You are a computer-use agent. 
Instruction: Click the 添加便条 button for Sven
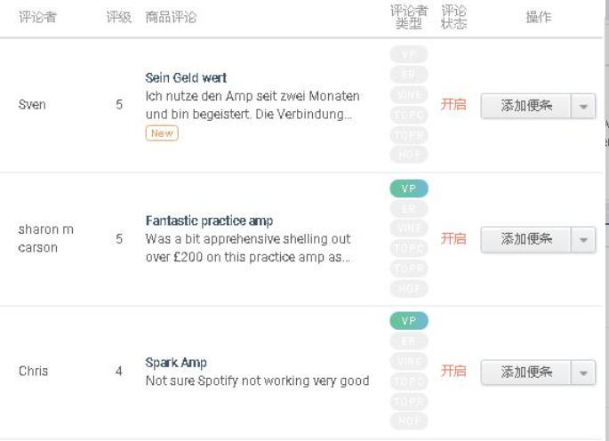tap(526, 106)
